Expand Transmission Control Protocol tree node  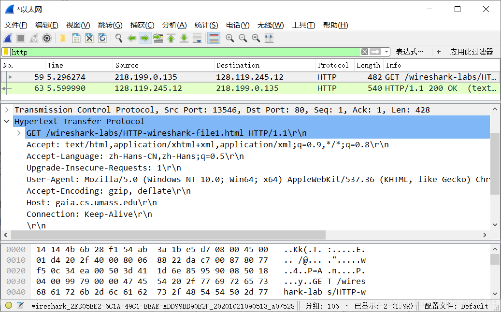pos(7,110)
